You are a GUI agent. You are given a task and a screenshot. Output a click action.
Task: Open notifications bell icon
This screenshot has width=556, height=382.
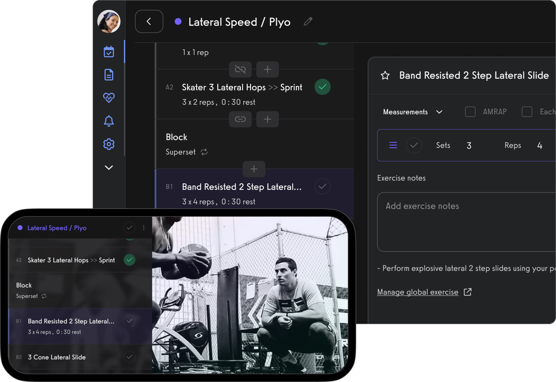point(109,121)
